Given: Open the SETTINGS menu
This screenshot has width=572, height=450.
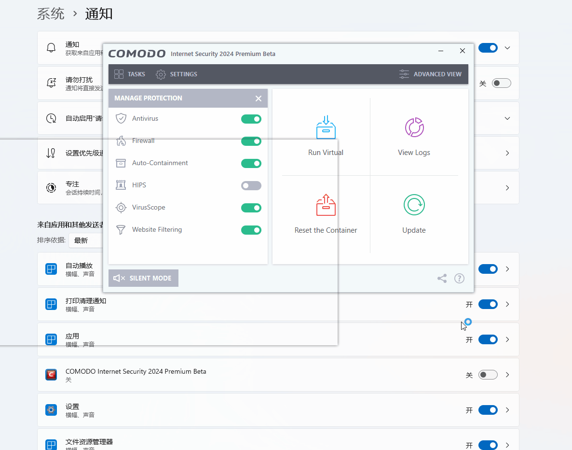Looking at the screenshot, I should pos(177,74).
